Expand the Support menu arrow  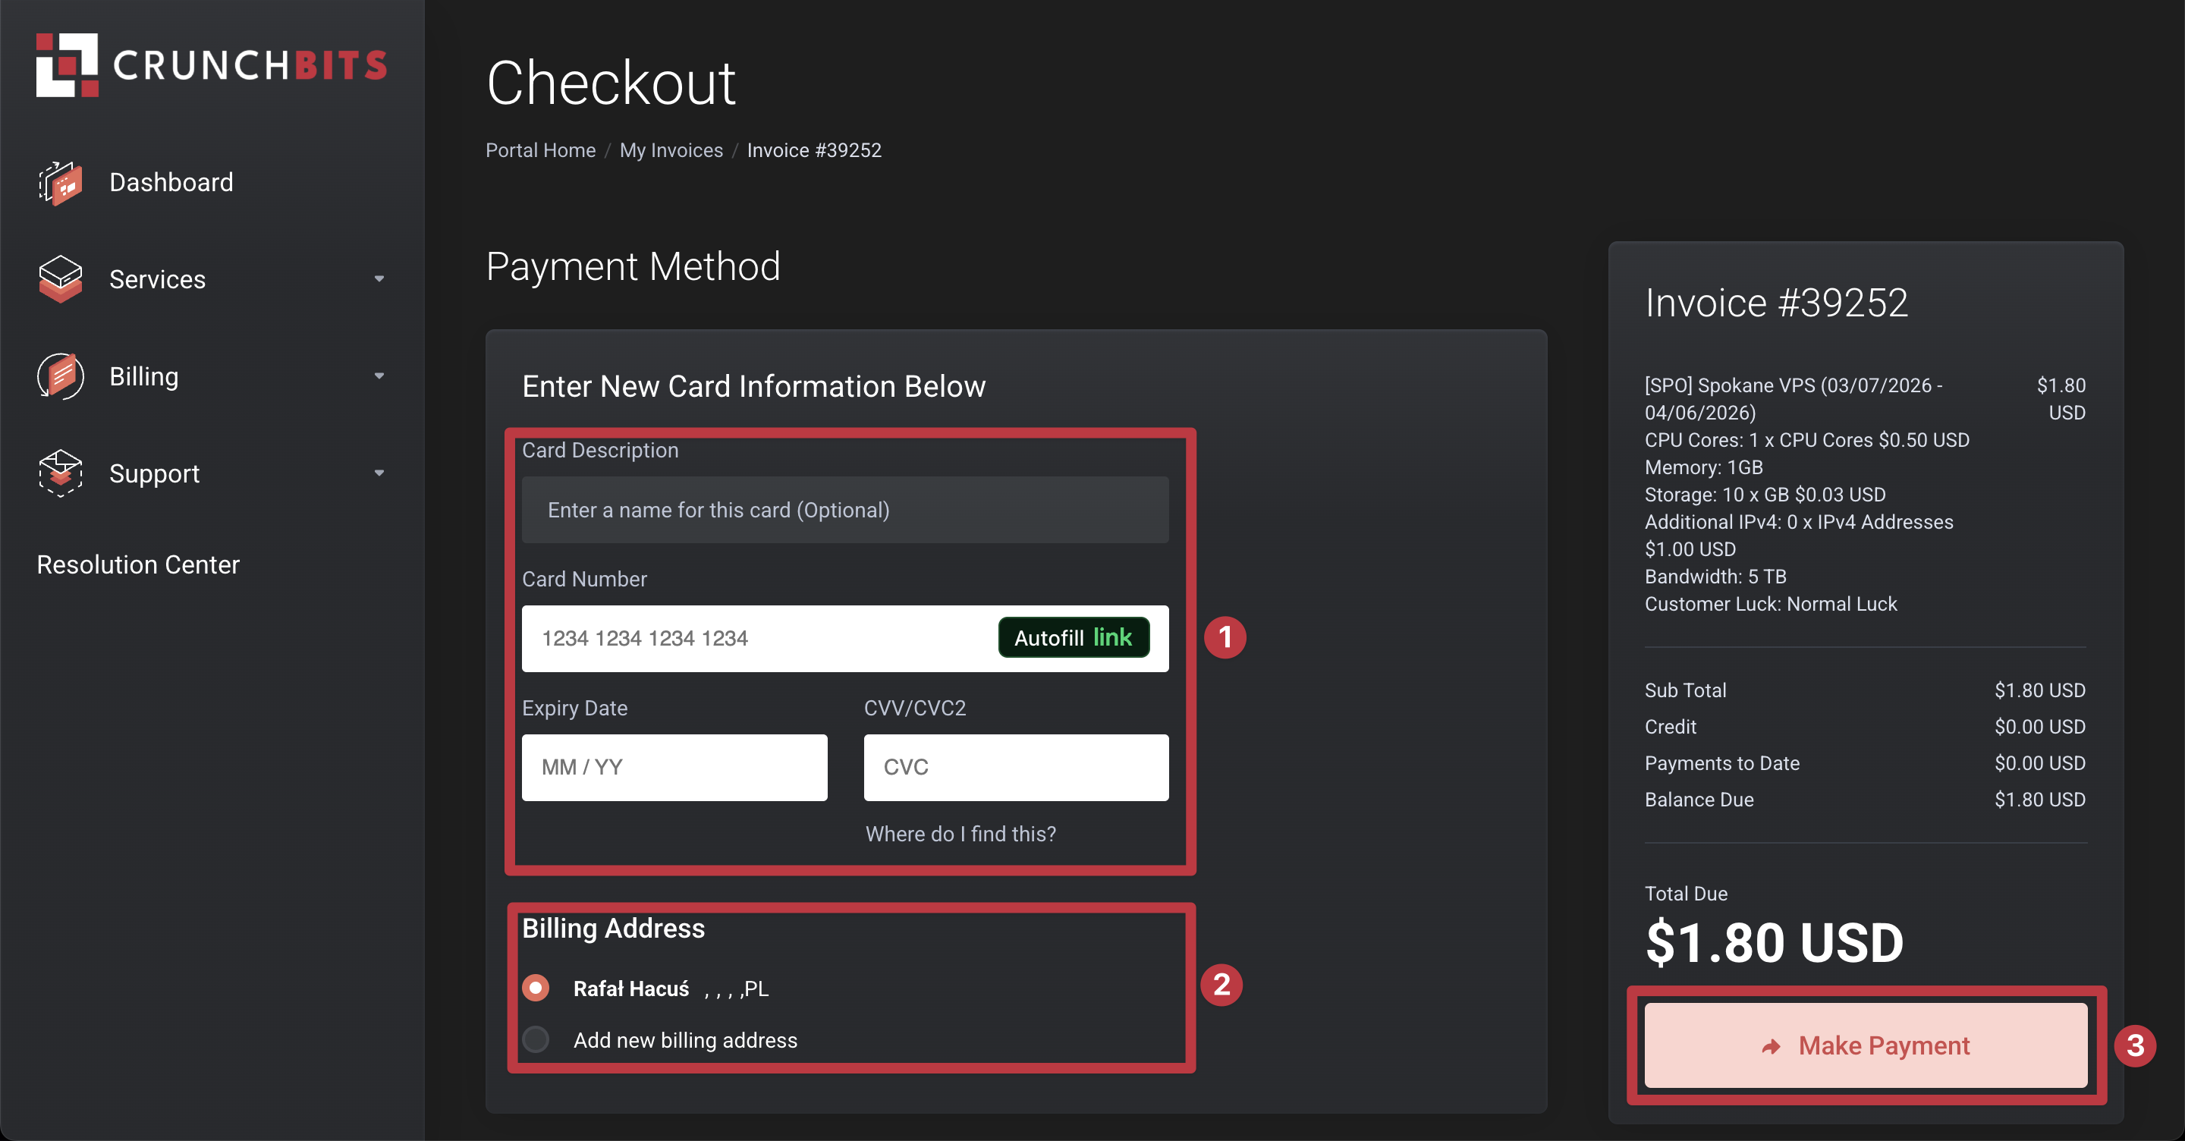(379, 473)
